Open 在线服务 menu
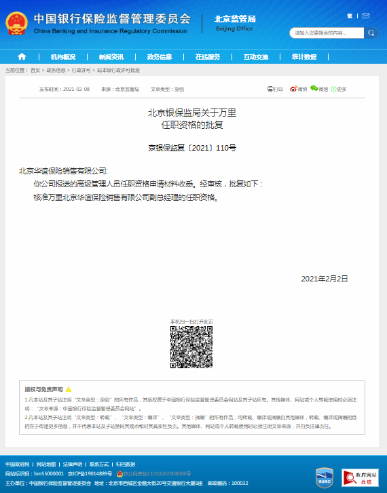This screenshot has width=387, height=493. [208, 57]
